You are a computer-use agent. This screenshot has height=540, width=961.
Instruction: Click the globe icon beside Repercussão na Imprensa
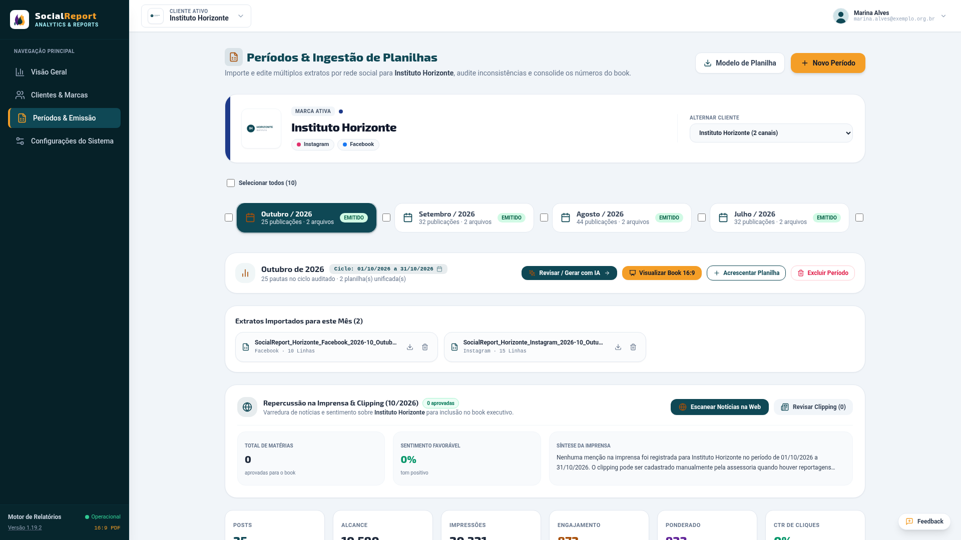click(x=247, y=407)
